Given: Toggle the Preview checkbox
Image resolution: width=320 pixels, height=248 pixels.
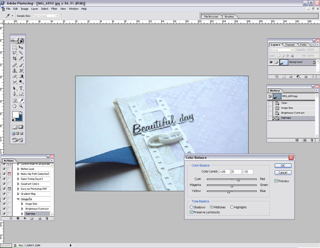Looking at the screenshot, I should point(276,181).
